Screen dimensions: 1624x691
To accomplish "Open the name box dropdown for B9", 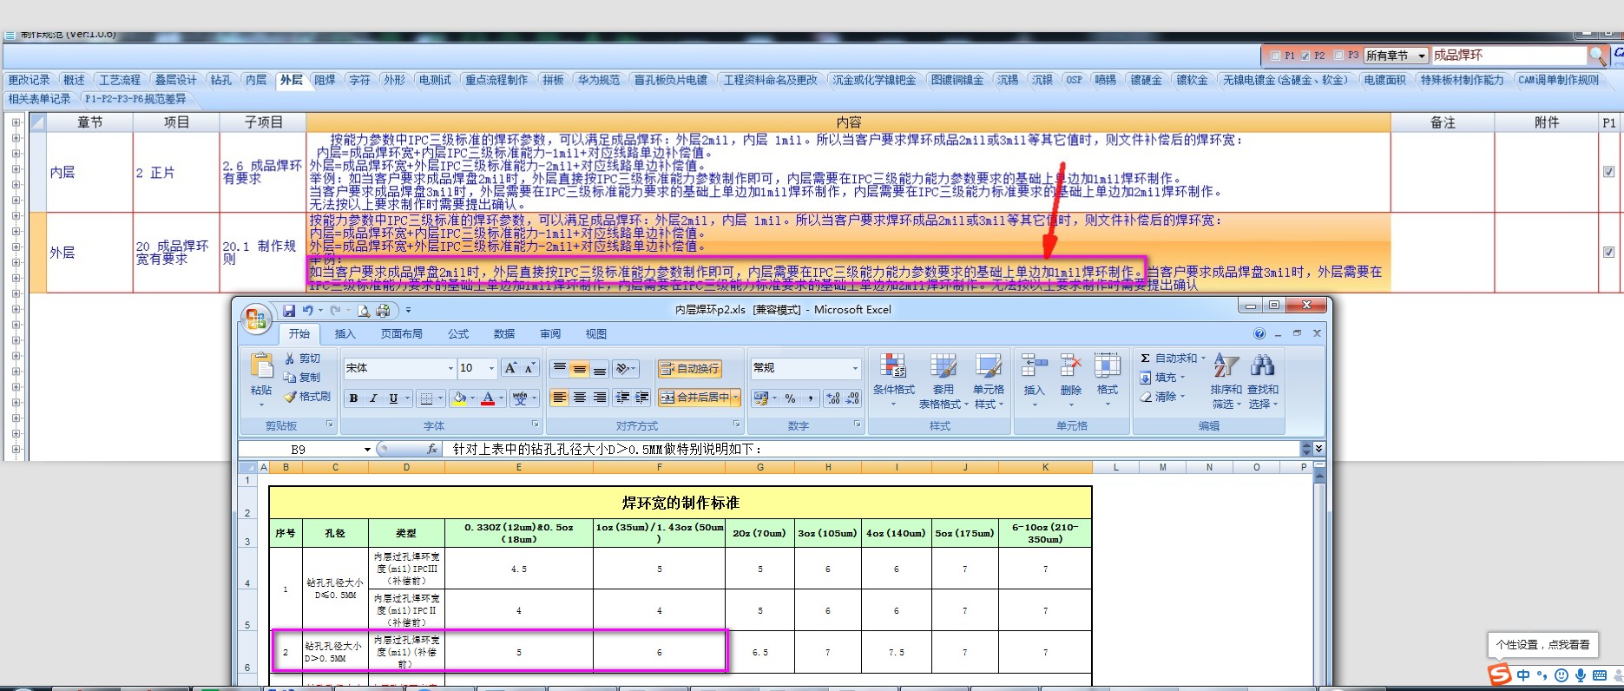I will 367,449.
